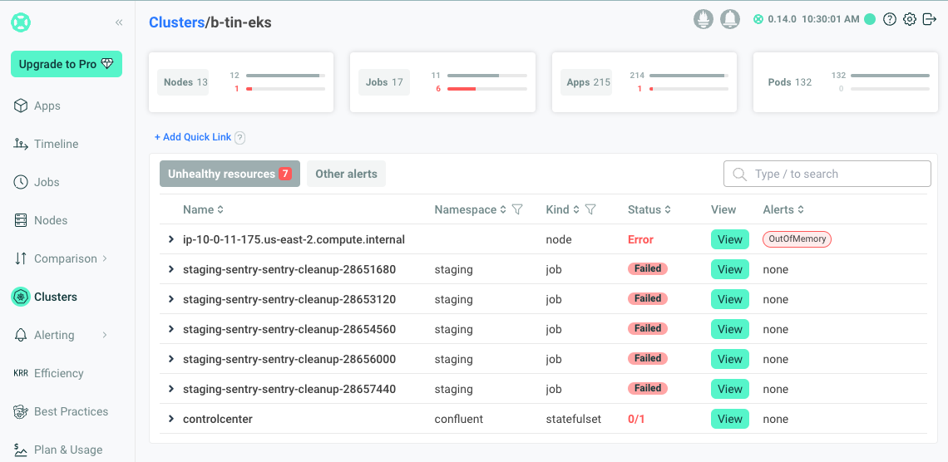Click the logout icon
The image size is (948, 462).
pos(930,19)
